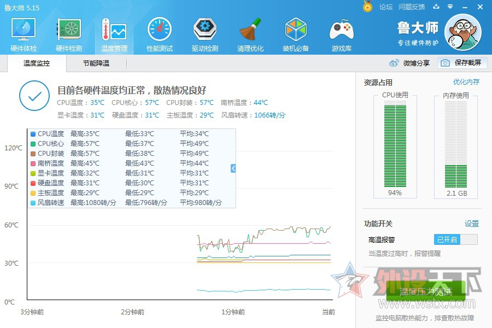This screenshot has height=328, width=492.
Task: Open the 论坛 forum link
Action: [x=386, y=7]
